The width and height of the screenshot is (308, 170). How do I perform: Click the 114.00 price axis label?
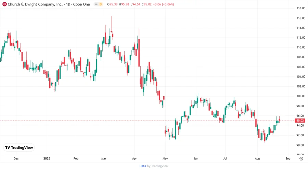(301, 28)
